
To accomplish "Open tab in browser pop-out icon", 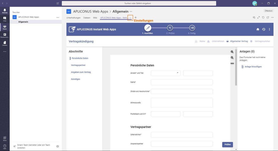I will pos(268,17).
